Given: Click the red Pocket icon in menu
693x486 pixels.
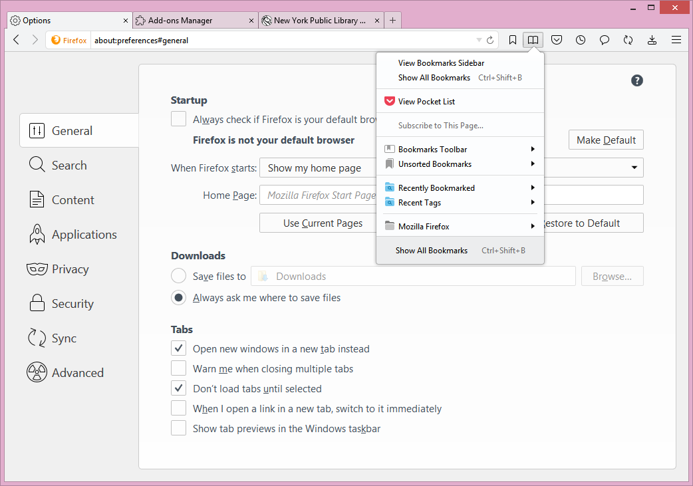Looking at the screenshot, I should click(x=389, y=101).
